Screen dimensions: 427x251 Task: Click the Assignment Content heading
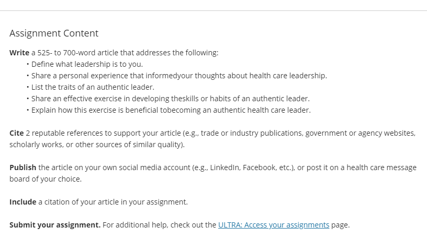tap(54, 33)
